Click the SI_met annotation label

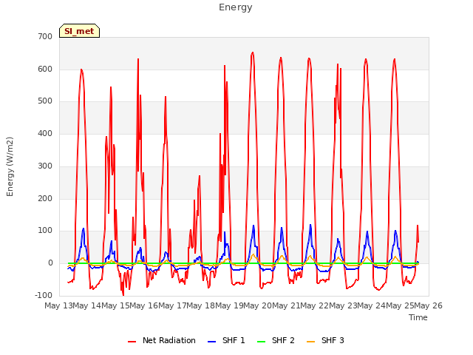click(79, 31)
